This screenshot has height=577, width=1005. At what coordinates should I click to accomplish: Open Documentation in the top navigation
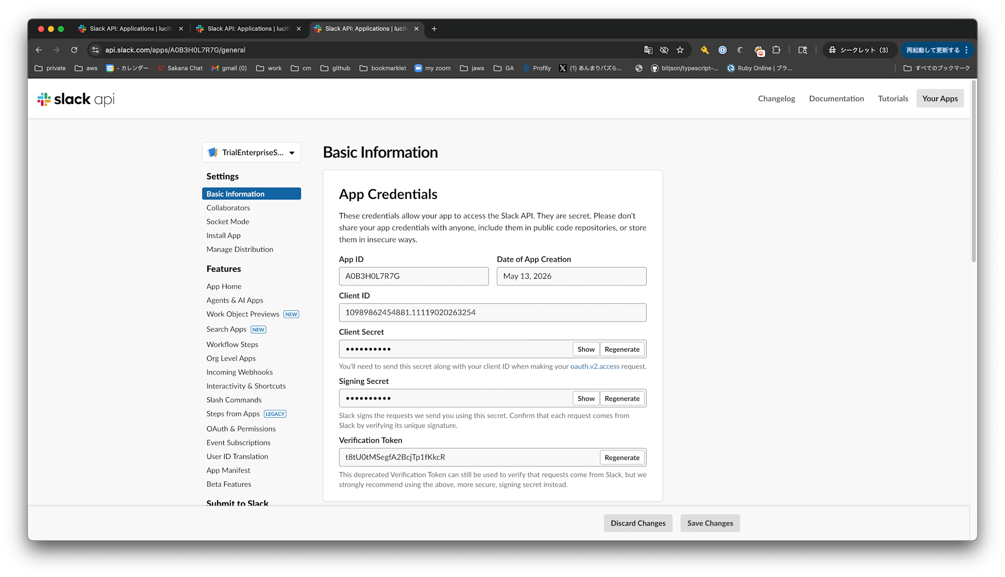click(x=837, y=98)
